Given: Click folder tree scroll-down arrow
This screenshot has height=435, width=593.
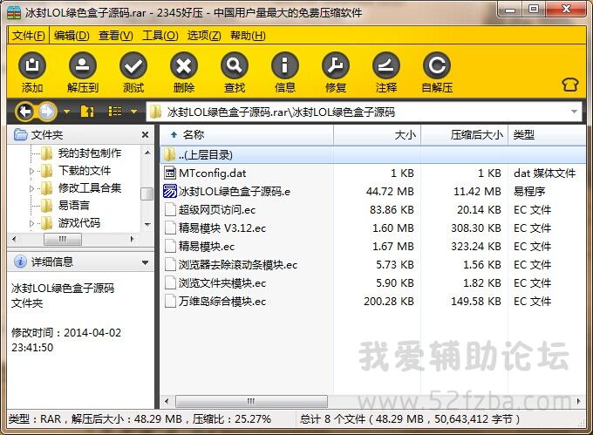Looking at the screenshot, I should click(147, 225).
